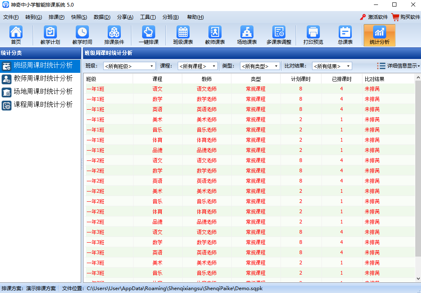Open 教师课表 teacher timetable icon
This screenshot has height=293, width=421.
tap(215, 35)
